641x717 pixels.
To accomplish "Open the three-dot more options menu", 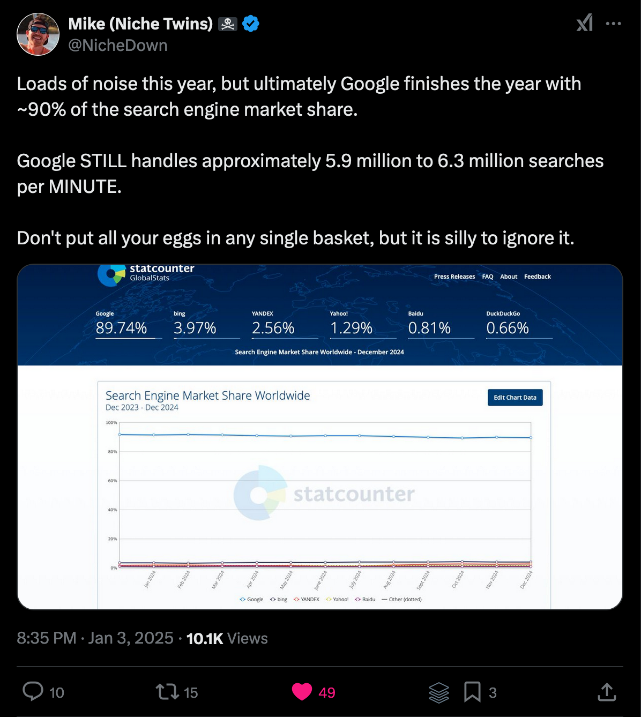I will pyautogui.click(x=613, y=24).
